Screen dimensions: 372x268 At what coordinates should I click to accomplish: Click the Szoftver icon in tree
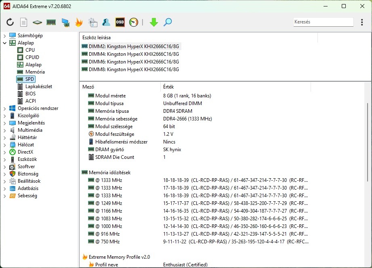tap(13, 167)
